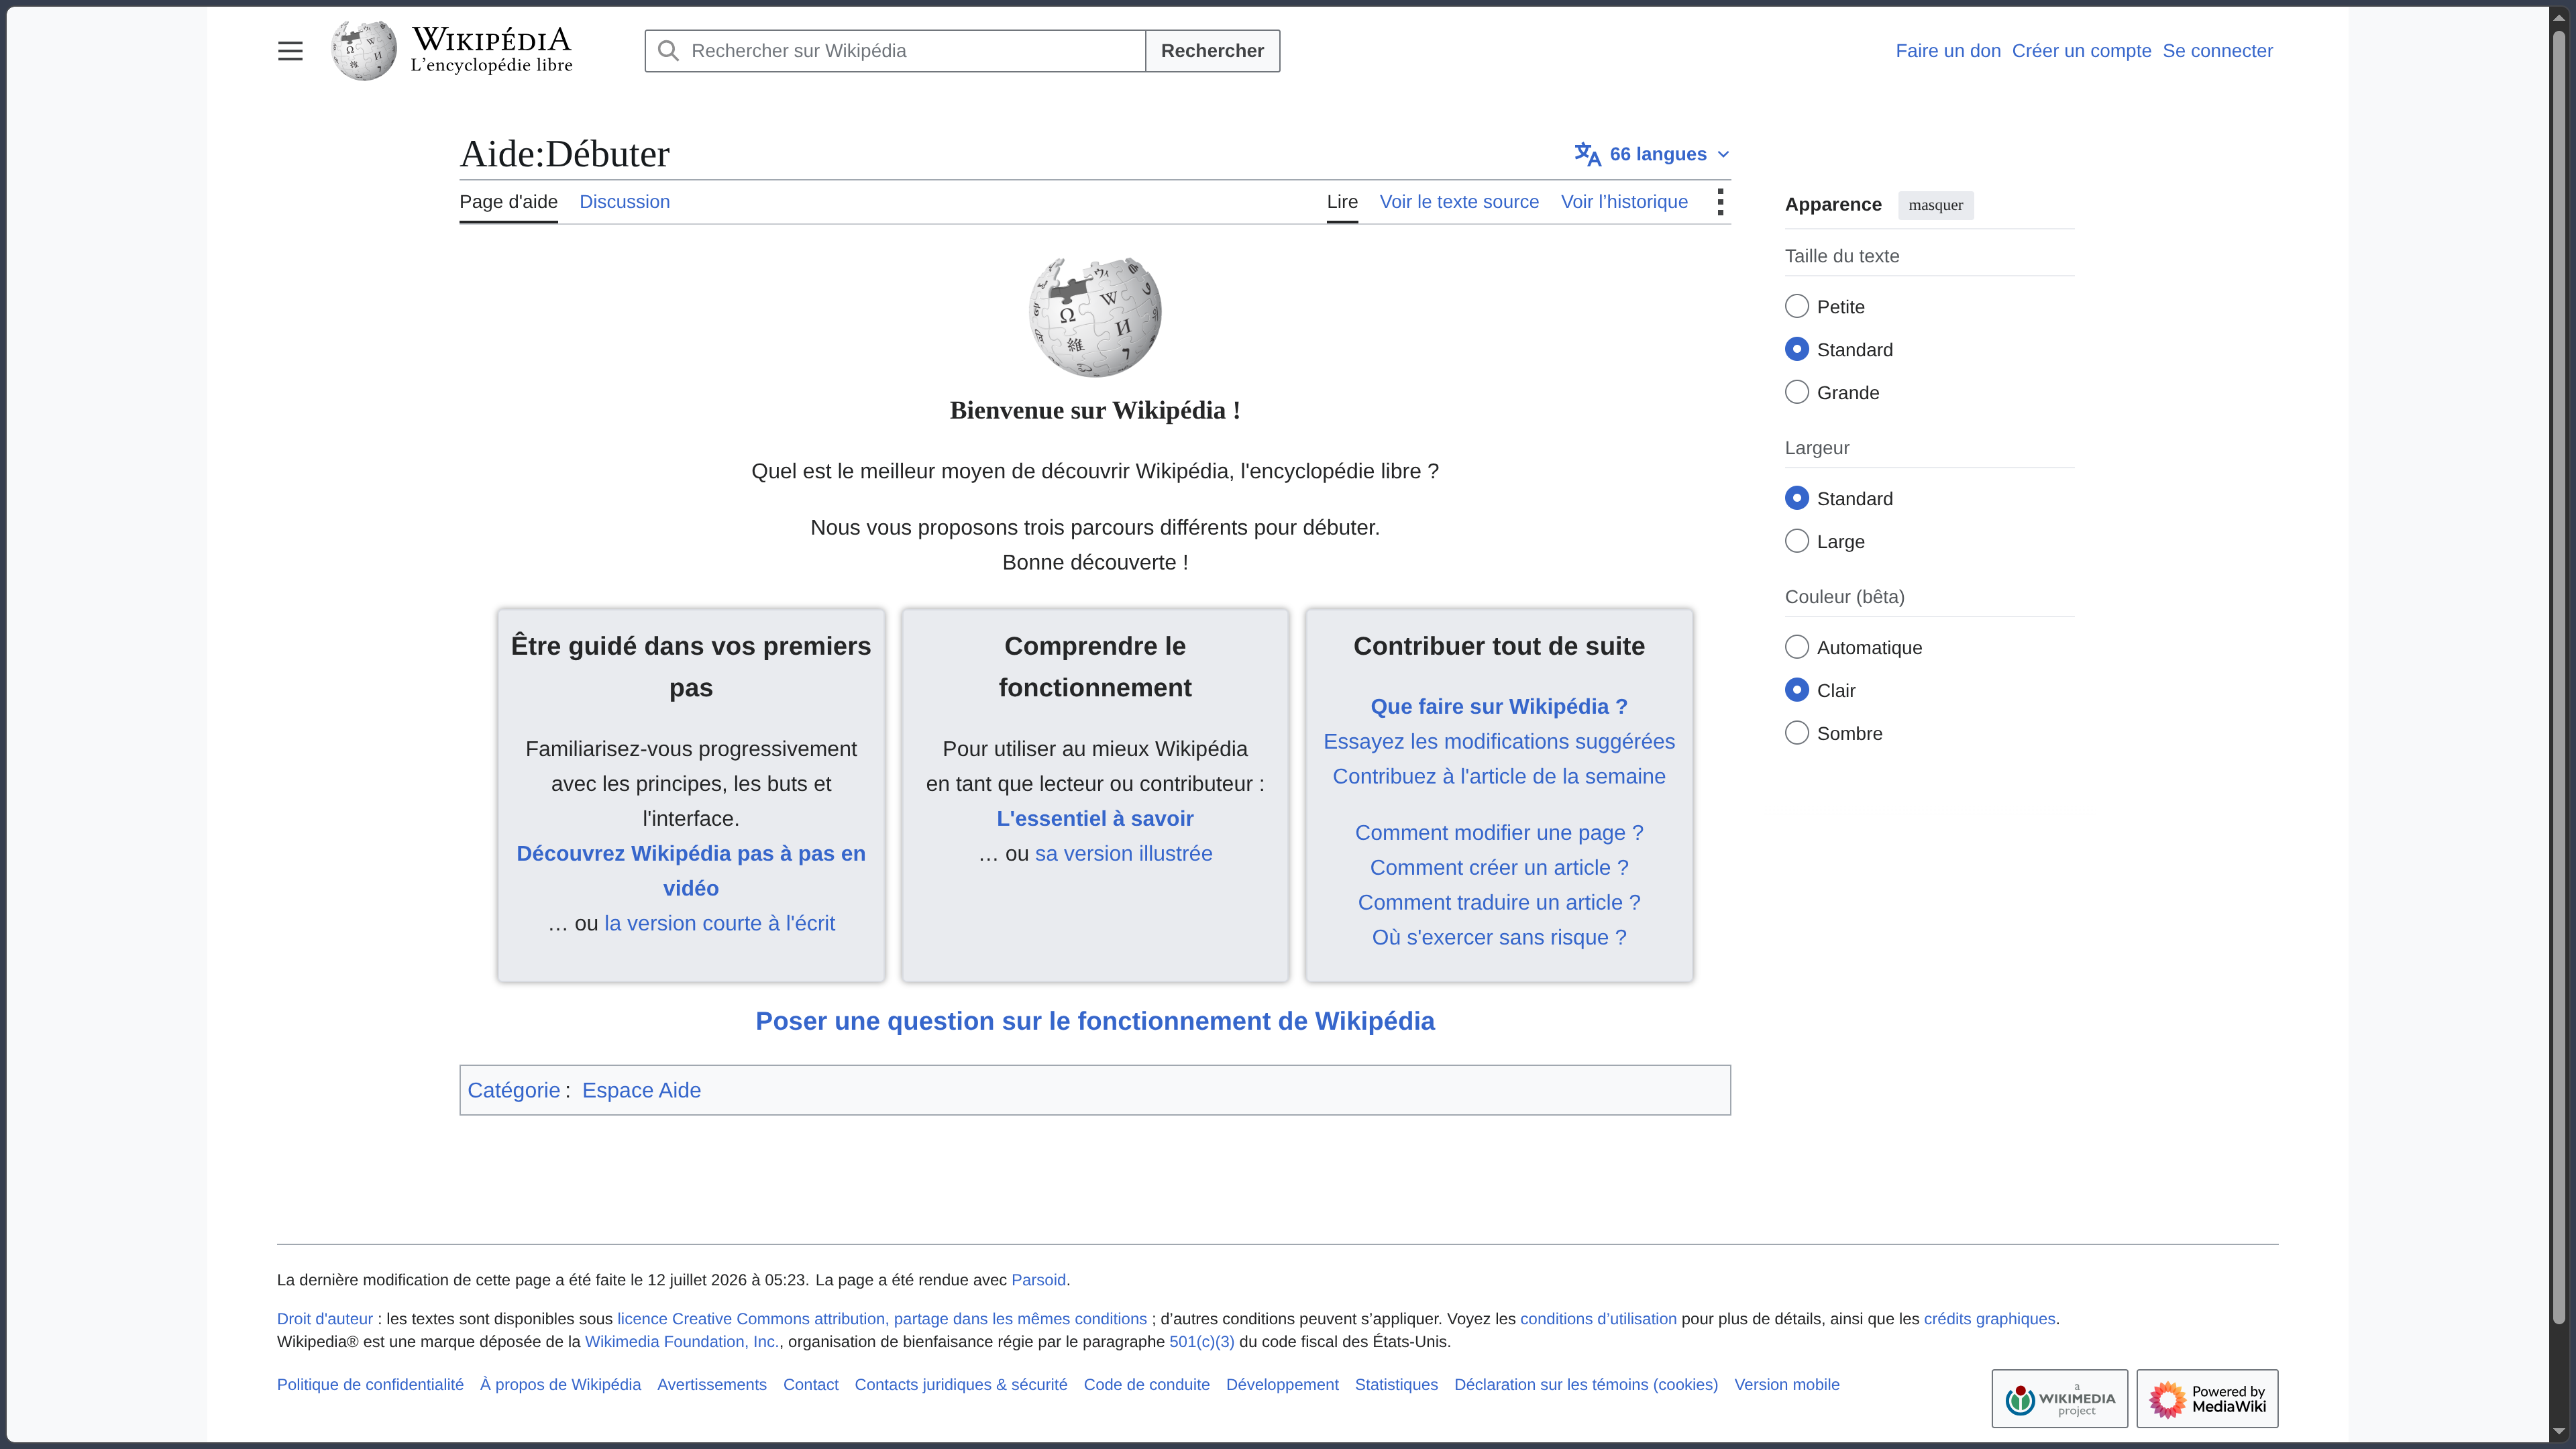Click the Powered by MediaWiki badge
Image resolution: width=2576 pixels, height=1449 pixels.
(2207, 1398)
